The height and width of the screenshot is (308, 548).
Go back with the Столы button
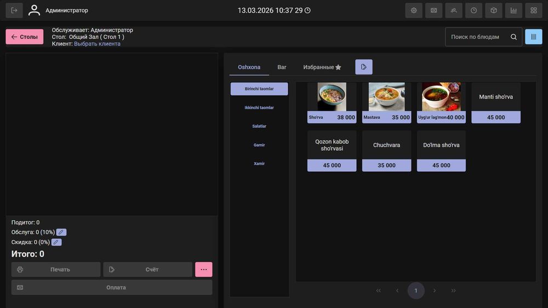pyautogui.click(x=25, y=37)
